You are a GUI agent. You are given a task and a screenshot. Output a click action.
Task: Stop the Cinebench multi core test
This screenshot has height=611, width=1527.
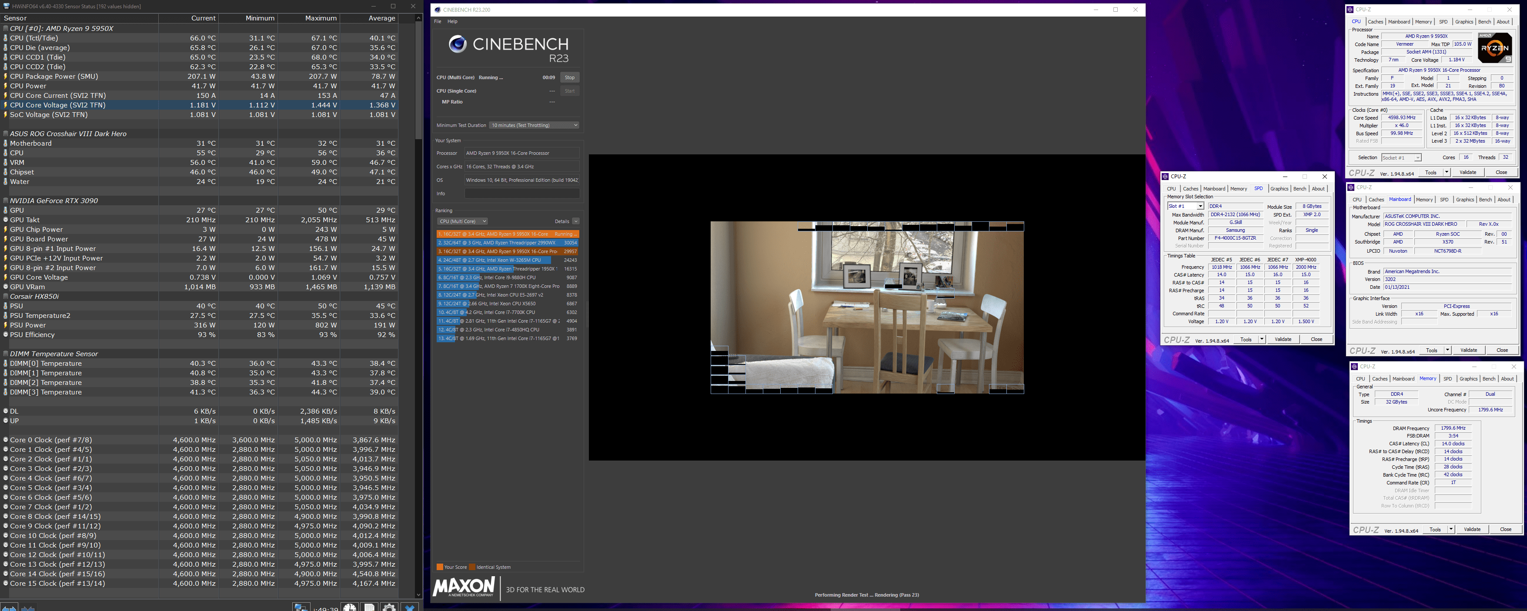[570, 78]
